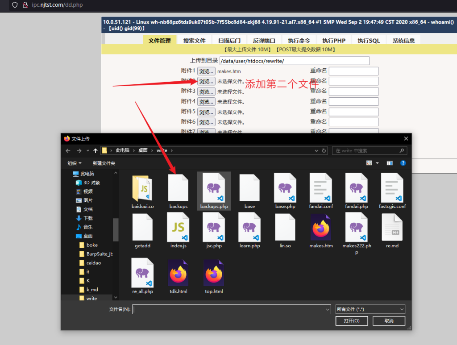457x345 pixels.
Task: Open the view mode dropdown arrow
Action: click(x=377, y=163)
